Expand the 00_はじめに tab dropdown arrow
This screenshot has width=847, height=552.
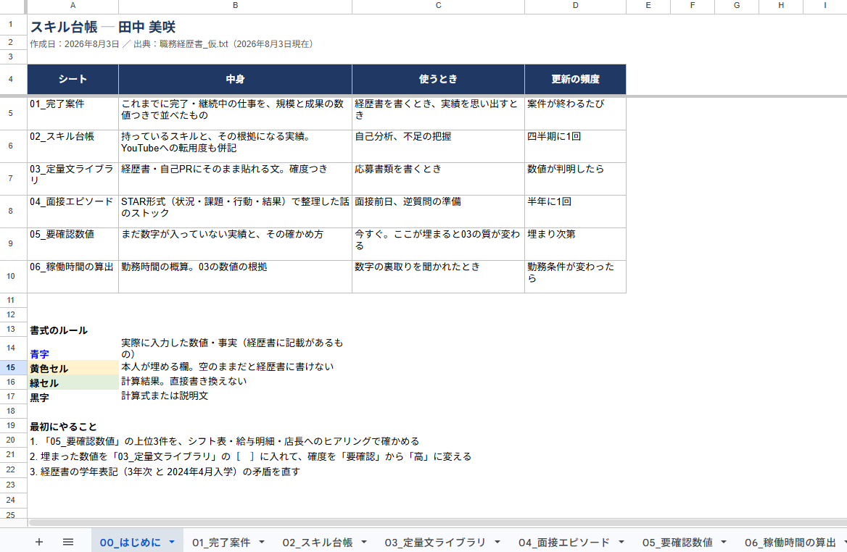click(x=172, y=542)
